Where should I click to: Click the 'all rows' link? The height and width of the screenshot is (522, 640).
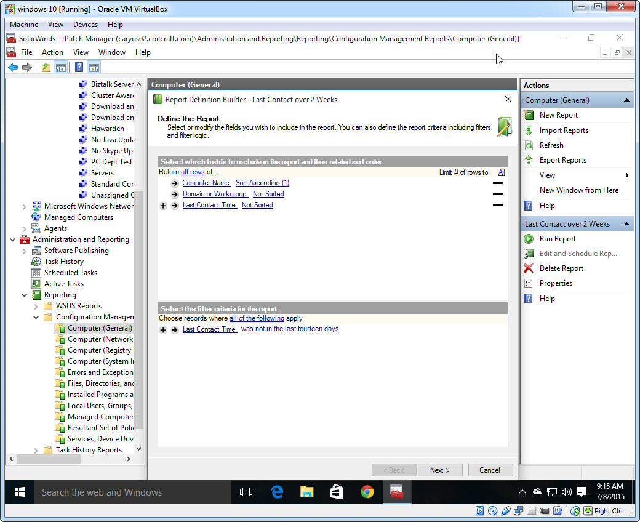193,172
